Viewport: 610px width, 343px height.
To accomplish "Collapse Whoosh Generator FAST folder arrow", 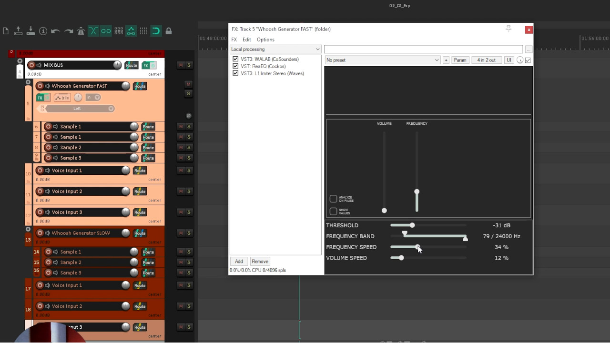I will pos(28,82).
